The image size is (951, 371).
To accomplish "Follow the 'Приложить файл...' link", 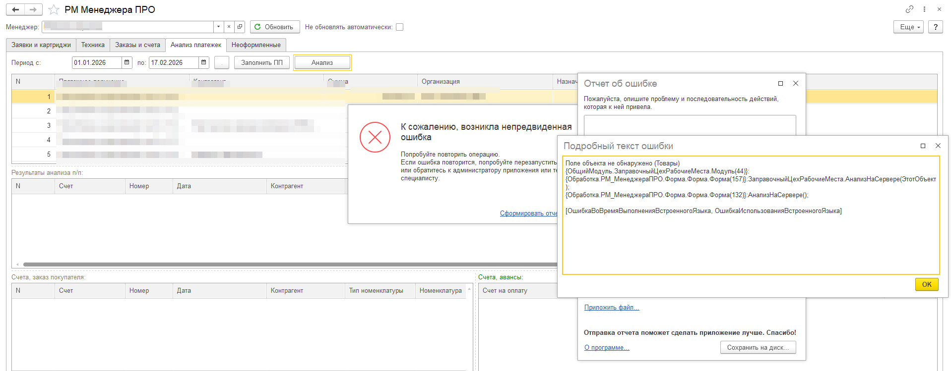I will (611, 307).
